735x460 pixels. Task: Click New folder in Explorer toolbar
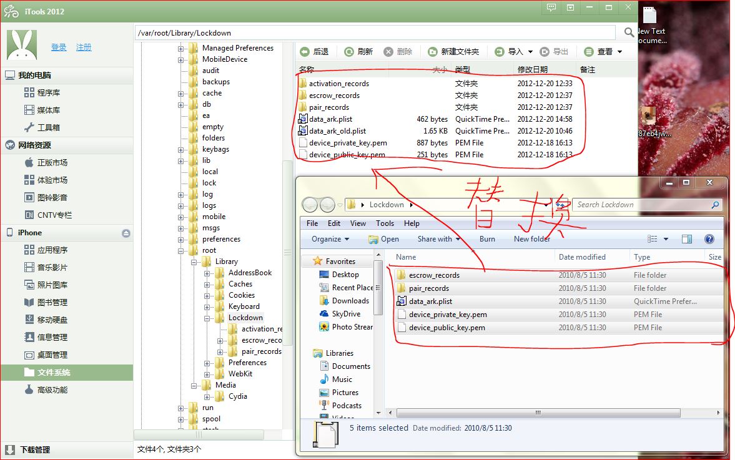point(532,239)
